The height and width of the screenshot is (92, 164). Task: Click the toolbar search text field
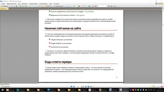[102, 6]
